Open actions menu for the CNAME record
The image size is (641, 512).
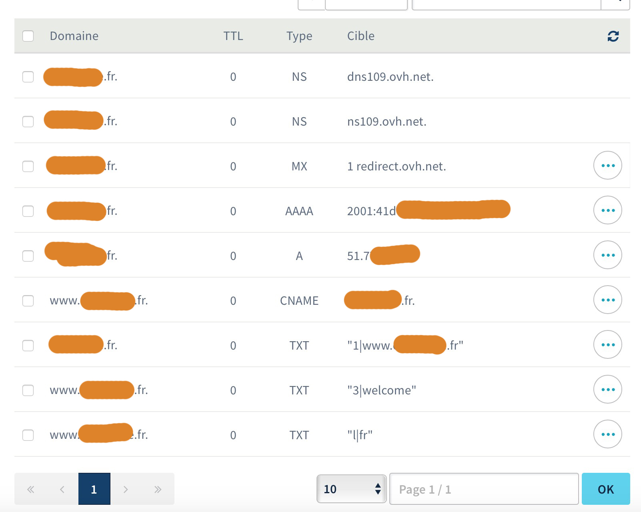click(607, 300)
